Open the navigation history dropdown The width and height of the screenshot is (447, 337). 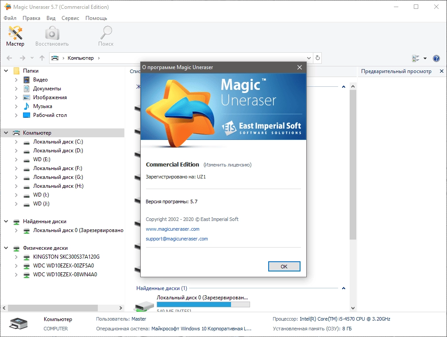point(32,58)
